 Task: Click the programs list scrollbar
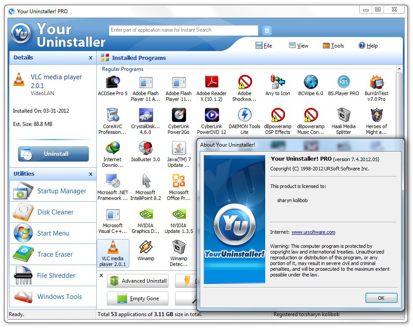[x=399, y=101]
